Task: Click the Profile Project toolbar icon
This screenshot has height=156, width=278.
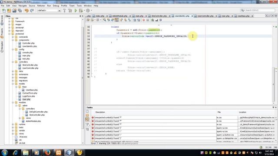Action: tap(88, 10)
